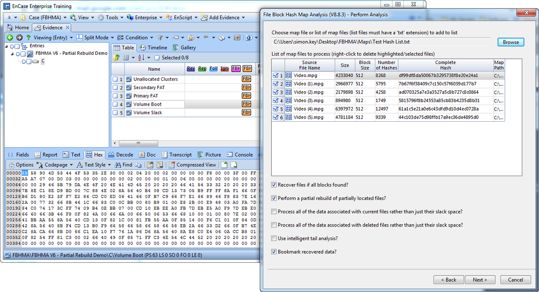539x292 pixels.
Task: Uncheck the Video (3).mpg map file row
Action: coord(275,101)
